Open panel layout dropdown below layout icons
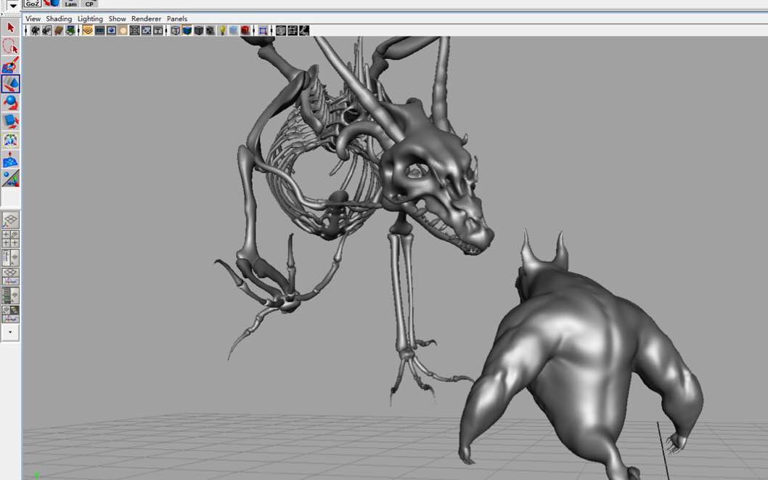Viewport: 768px width, 480px height. pos(10,332)
